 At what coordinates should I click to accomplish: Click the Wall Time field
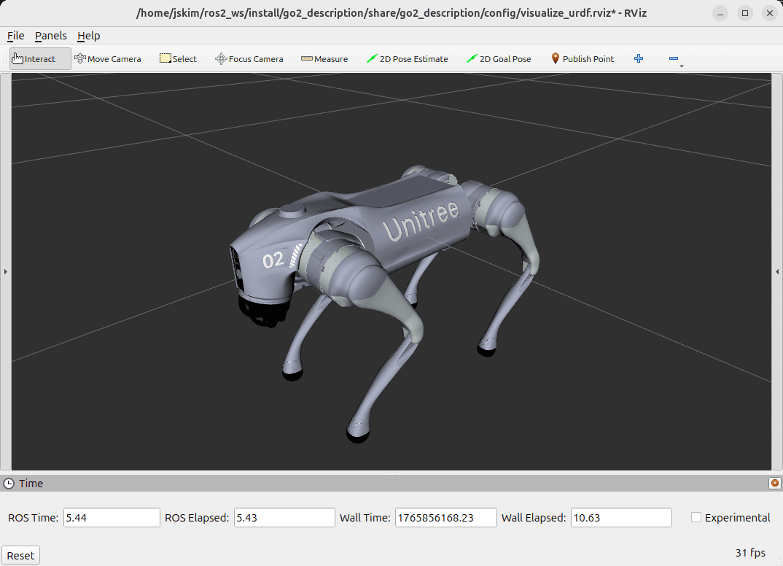(446, 518)
